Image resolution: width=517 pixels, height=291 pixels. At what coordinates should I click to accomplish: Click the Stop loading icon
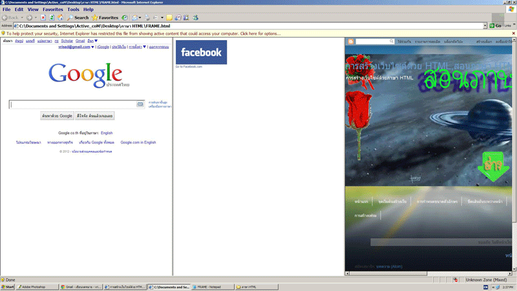click(43, 17)
